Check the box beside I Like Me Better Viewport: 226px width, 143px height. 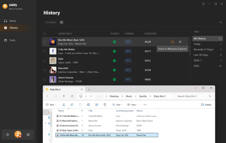45,51
